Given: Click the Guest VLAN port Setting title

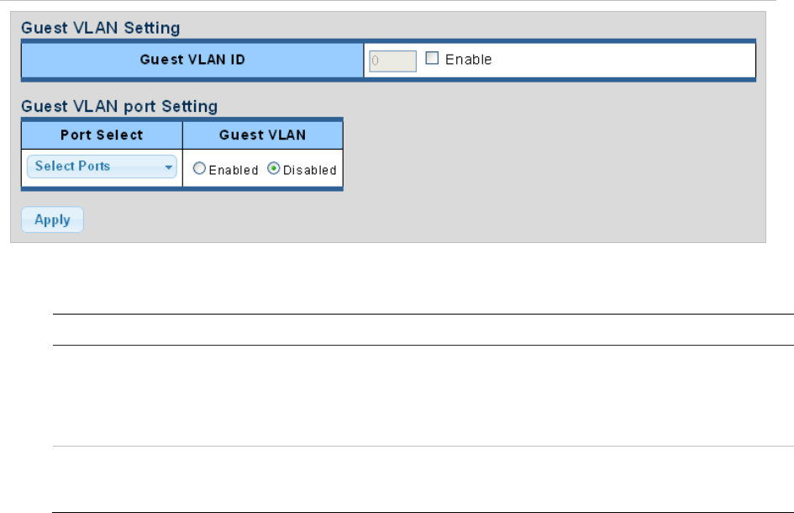Looking at the screenshot, I should [118, 106].
